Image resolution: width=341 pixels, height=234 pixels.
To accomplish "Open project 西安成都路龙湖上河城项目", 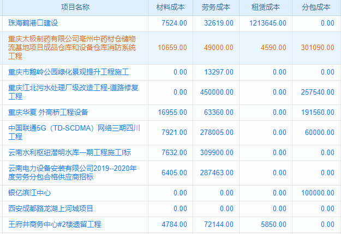I will 50,208.
